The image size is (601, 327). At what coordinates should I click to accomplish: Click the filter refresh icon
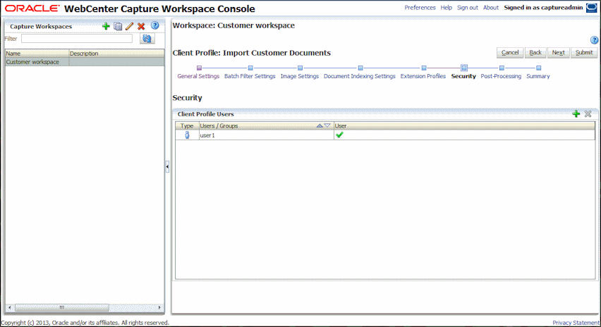tap(147, 39)
